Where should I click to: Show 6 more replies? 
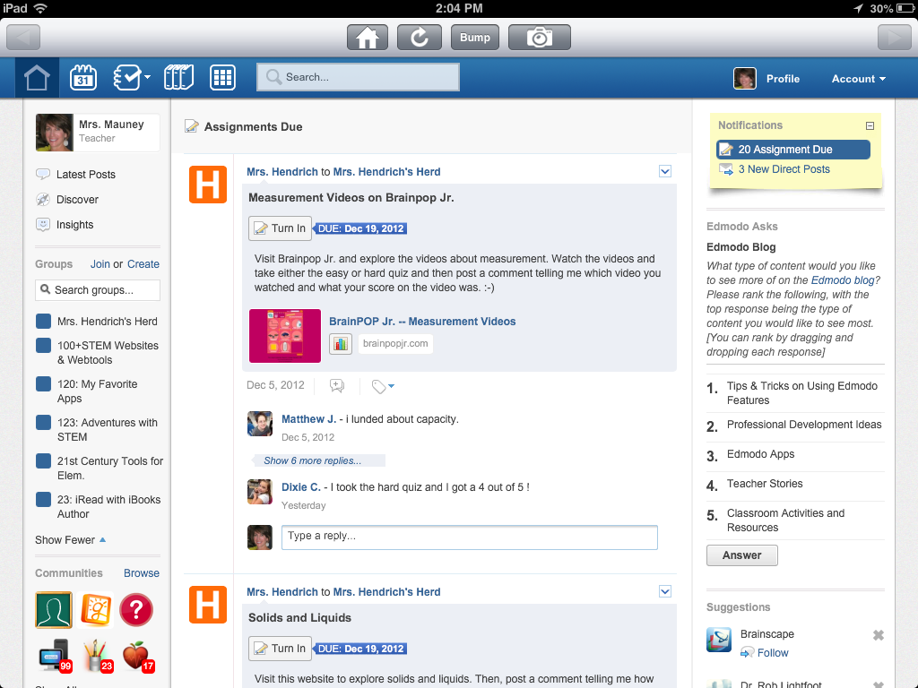coord(313,460)
